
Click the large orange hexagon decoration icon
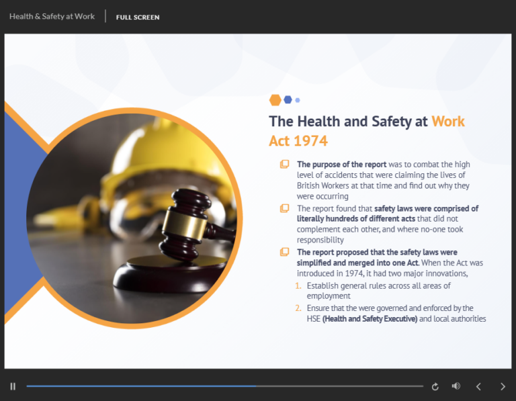(275, 100)
